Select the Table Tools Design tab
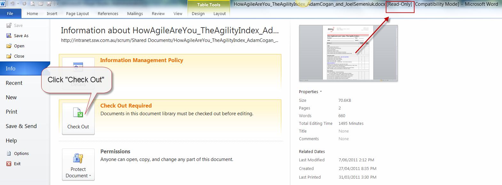502x185 pixels. click(198, 13)
